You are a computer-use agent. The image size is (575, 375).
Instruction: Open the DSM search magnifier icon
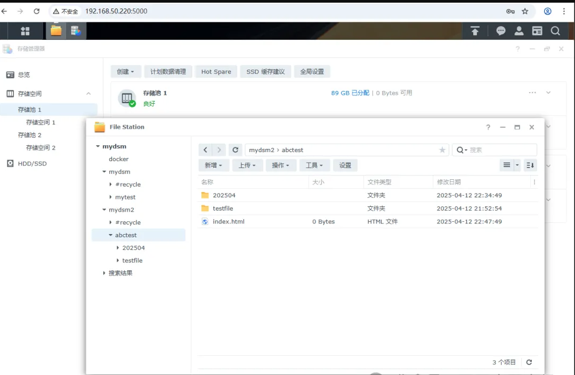tap(555, 31)
